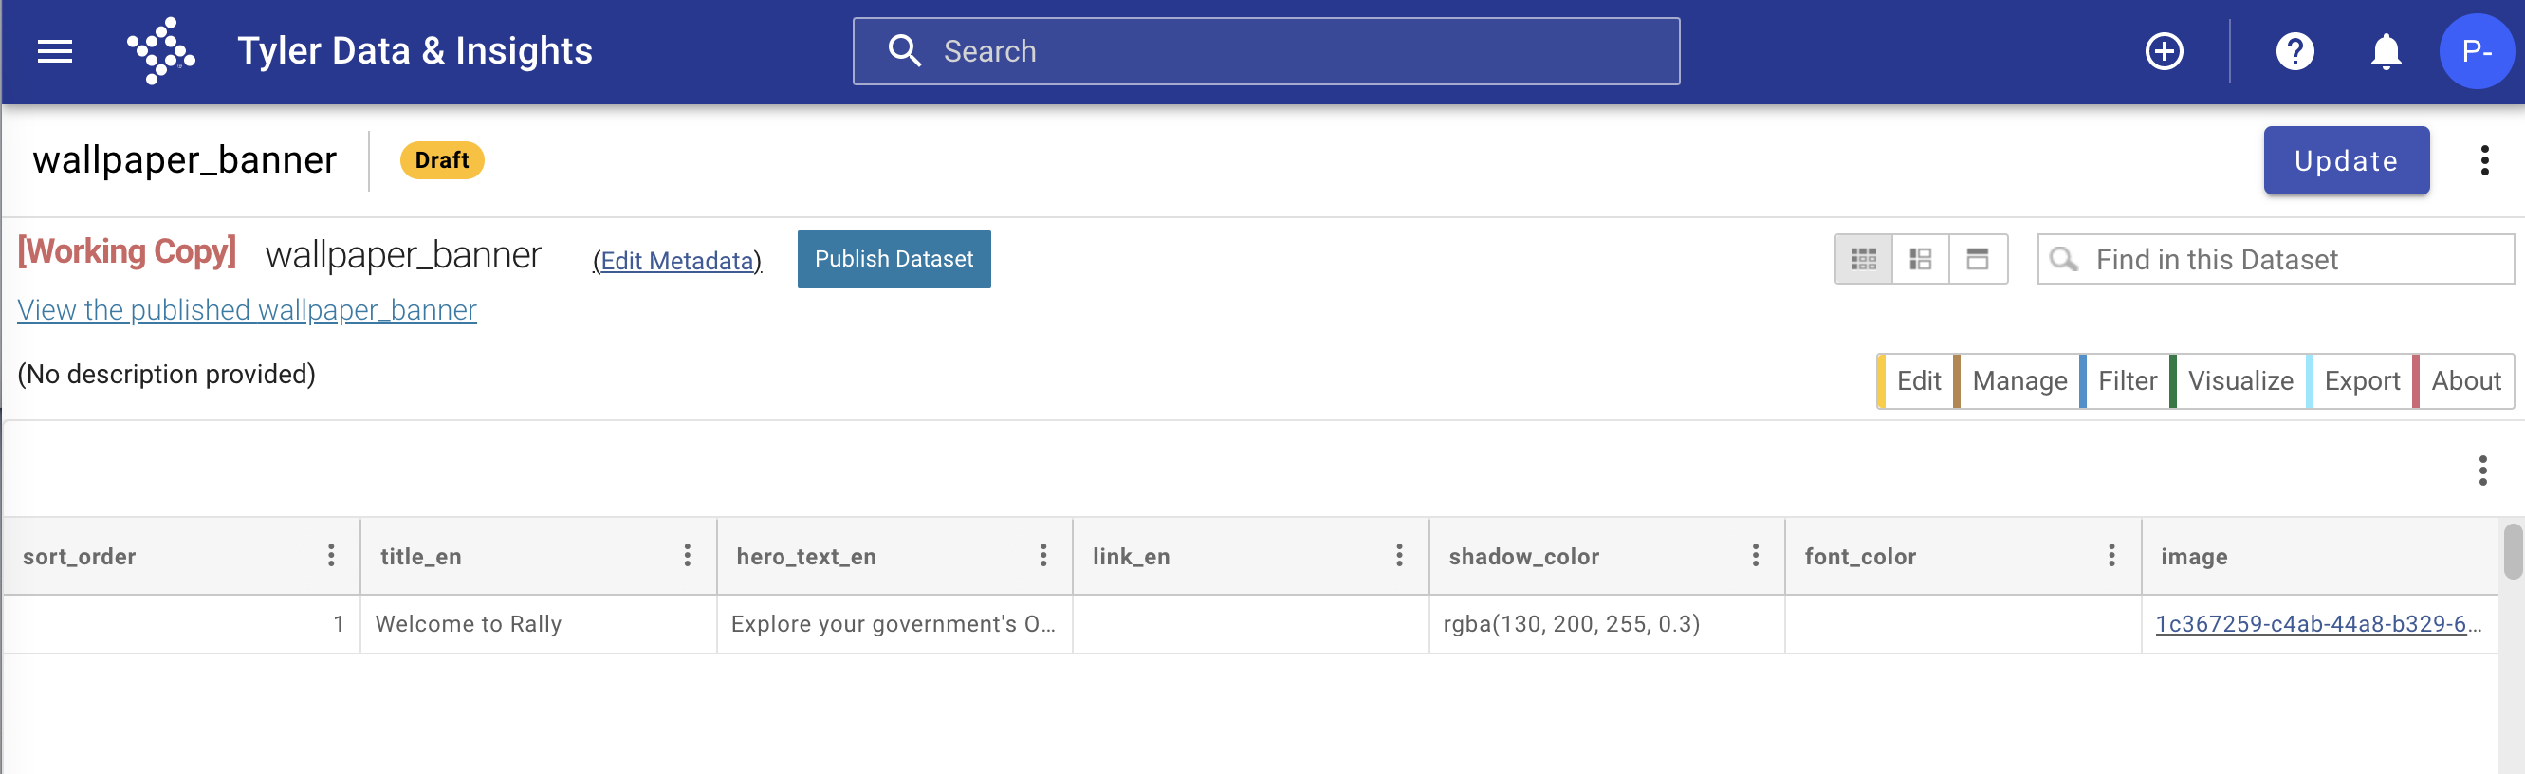Click the Tyler Data & Insights title
2525x774 pixels.
pyautogui.click(x=415, y=51)
